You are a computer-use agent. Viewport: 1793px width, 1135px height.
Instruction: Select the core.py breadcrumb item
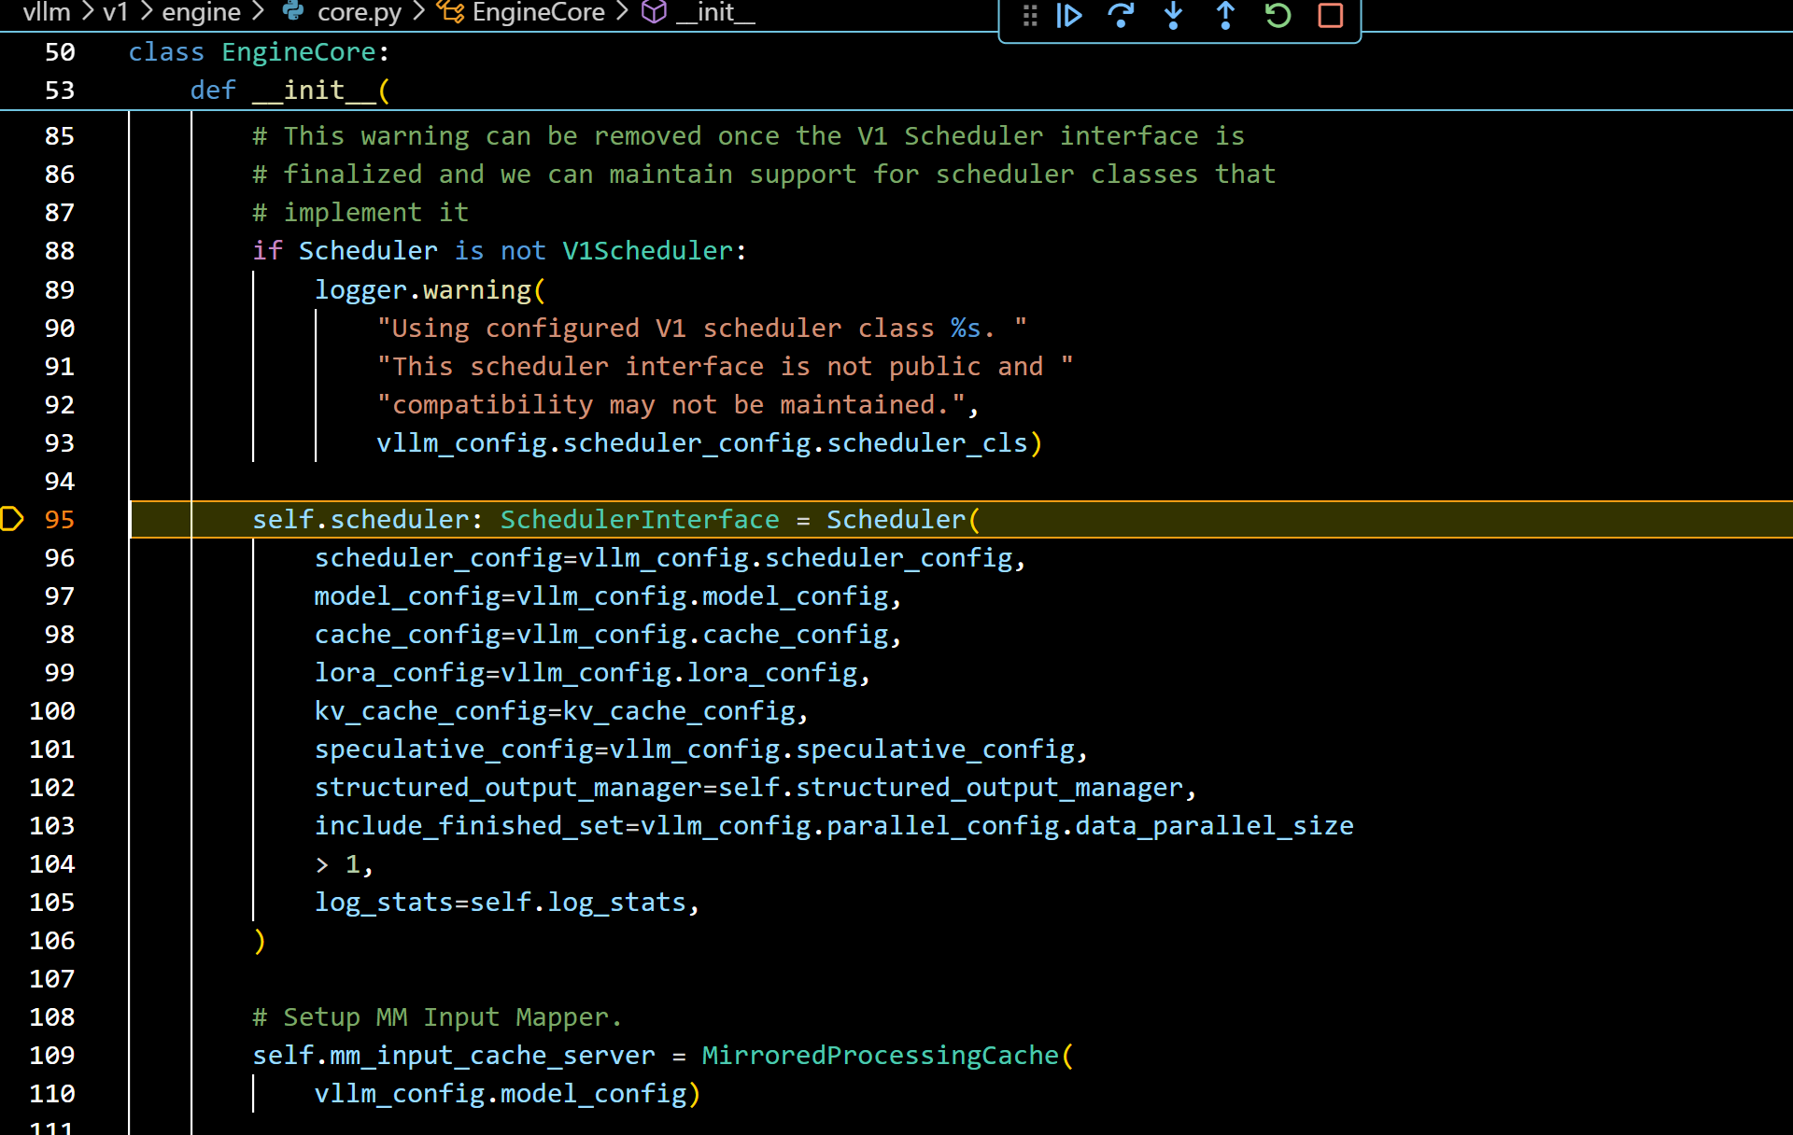[359, 12]
